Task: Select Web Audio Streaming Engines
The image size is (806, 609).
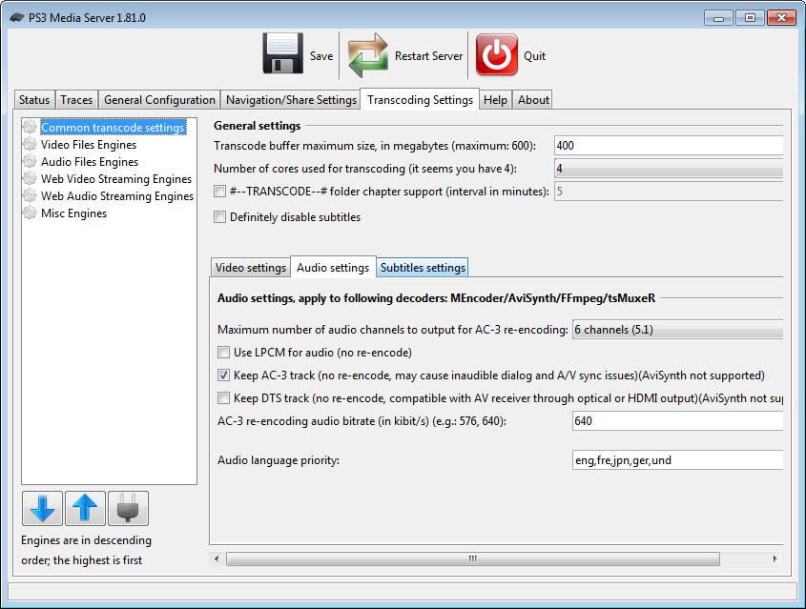Action: [x=117, y=195]
